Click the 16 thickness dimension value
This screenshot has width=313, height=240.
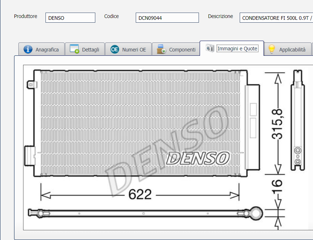point(277,186)
